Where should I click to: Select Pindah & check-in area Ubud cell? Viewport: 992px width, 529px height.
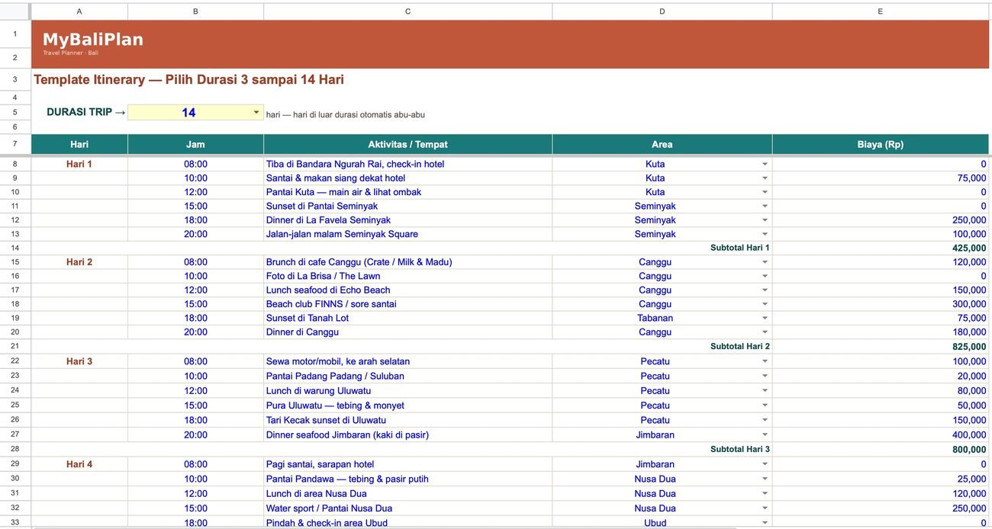point(407,523)
